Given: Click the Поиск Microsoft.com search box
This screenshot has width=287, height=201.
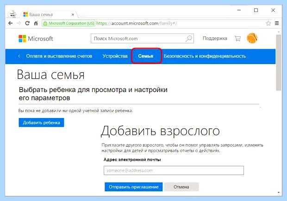Looking at the screenshot, I should pos(142,38).
